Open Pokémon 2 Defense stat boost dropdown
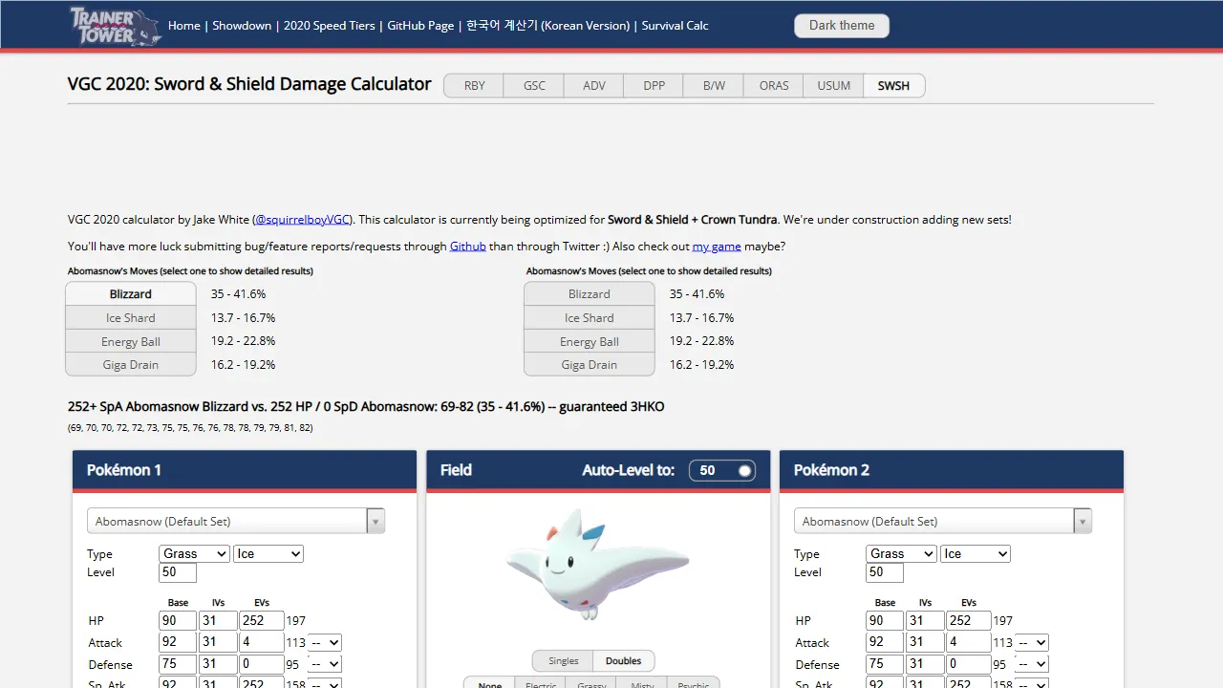 pos(1032,665)
